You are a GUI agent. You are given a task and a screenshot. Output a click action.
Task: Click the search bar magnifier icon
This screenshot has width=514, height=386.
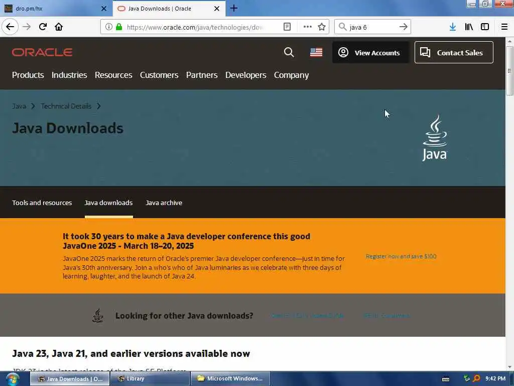[342, 27]
